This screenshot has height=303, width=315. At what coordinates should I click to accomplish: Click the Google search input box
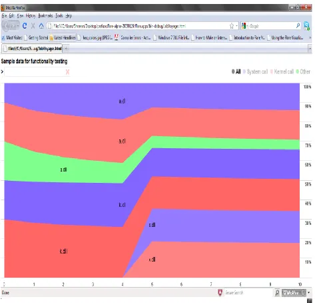[x=272, y=26]
